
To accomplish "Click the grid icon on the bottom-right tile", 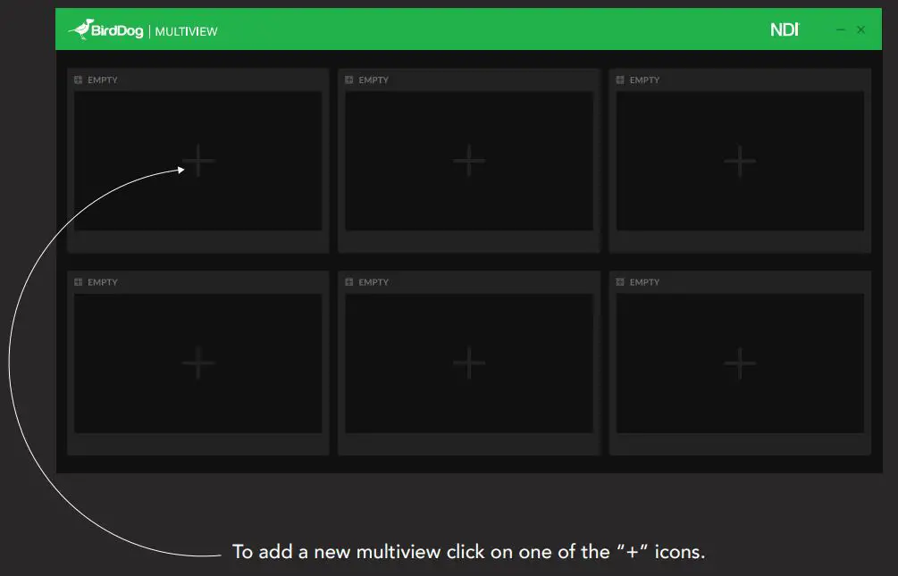I will (619, 282).
